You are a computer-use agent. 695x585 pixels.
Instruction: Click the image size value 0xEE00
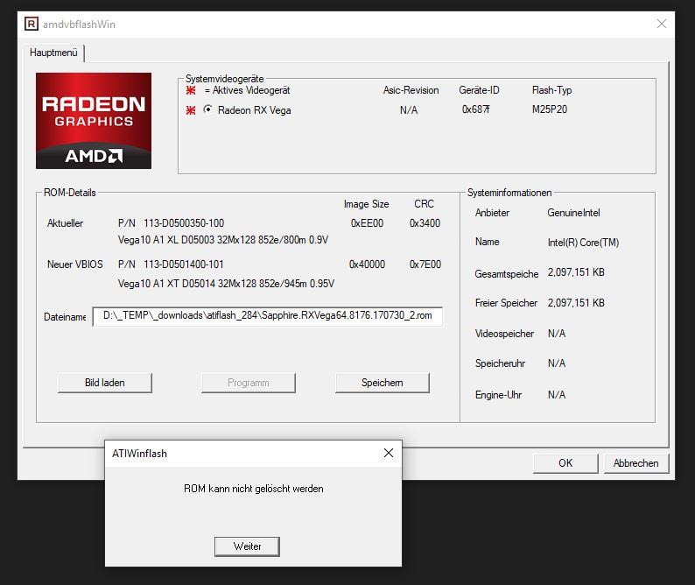click(367, 223)
